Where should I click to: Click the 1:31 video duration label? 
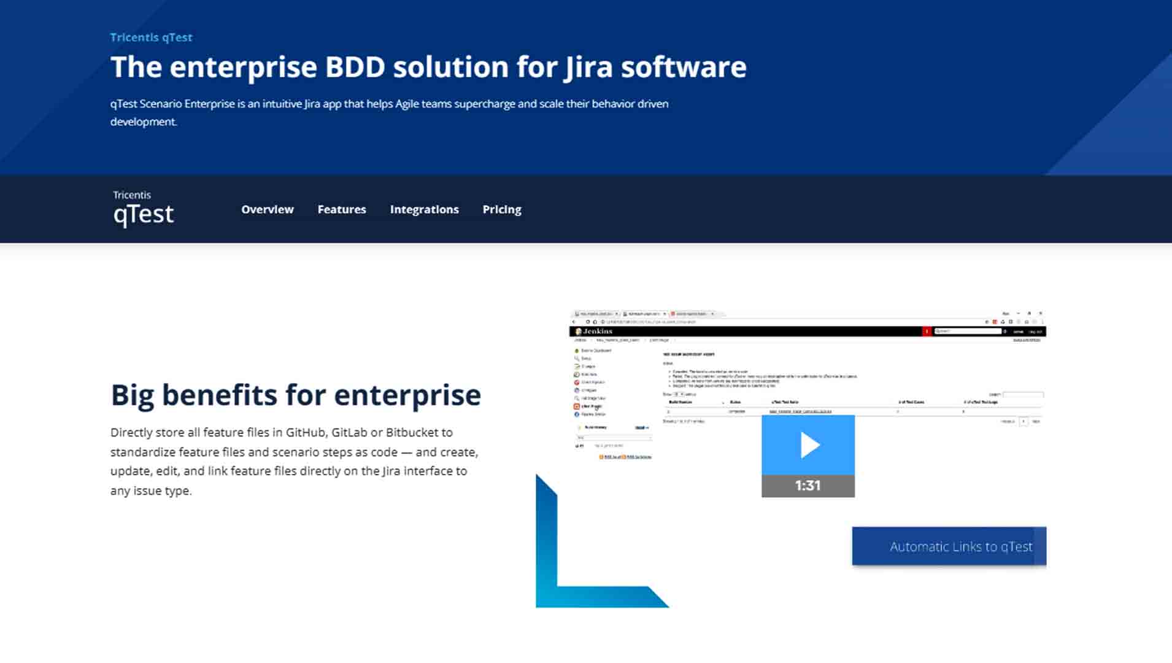point(808,486)
